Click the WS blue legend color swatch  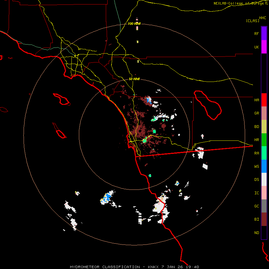264,166
